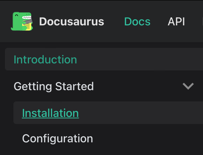Click the active Installation sidebar item
Screen dimensions: 203x155
point(108,113)
